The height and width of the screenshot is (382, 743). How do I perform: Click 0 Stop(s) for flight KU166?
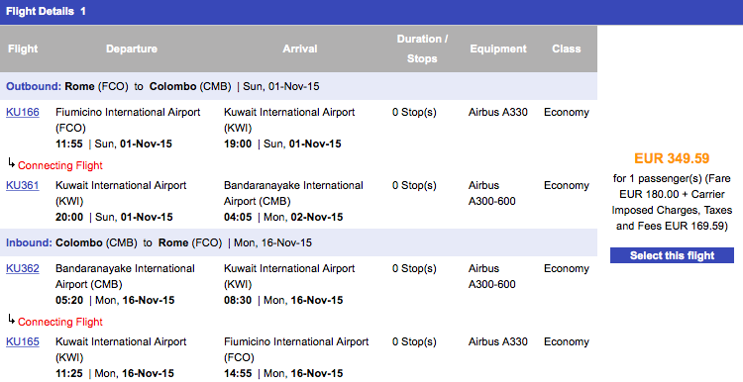point(414,112)
